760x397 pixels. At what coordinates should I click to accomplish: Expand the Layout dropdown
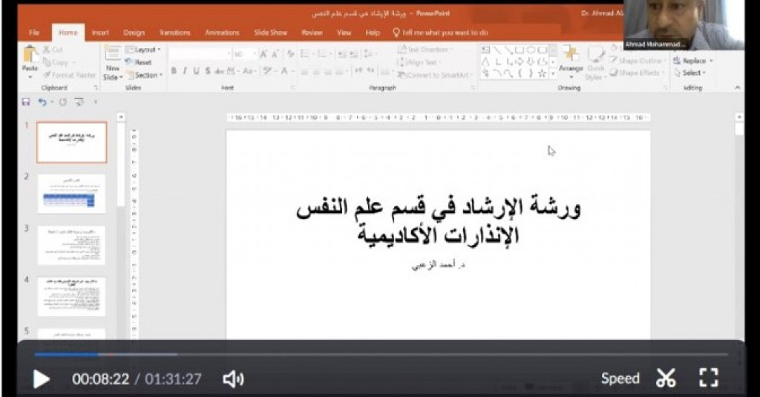144,50
